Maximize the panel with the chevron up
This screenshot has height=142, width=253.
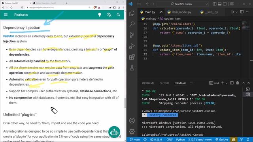point(244,83)
